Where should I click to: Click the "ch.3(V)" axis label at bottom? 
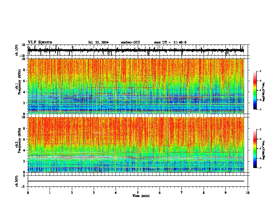coord(17,181)
